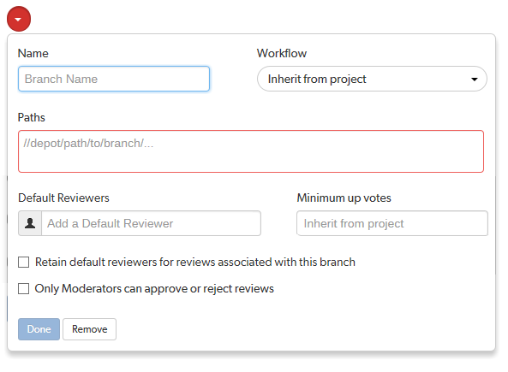The height and width of the screenshot is (372, 508).
Task: Click the Done button
Action: tap(39, 329)
